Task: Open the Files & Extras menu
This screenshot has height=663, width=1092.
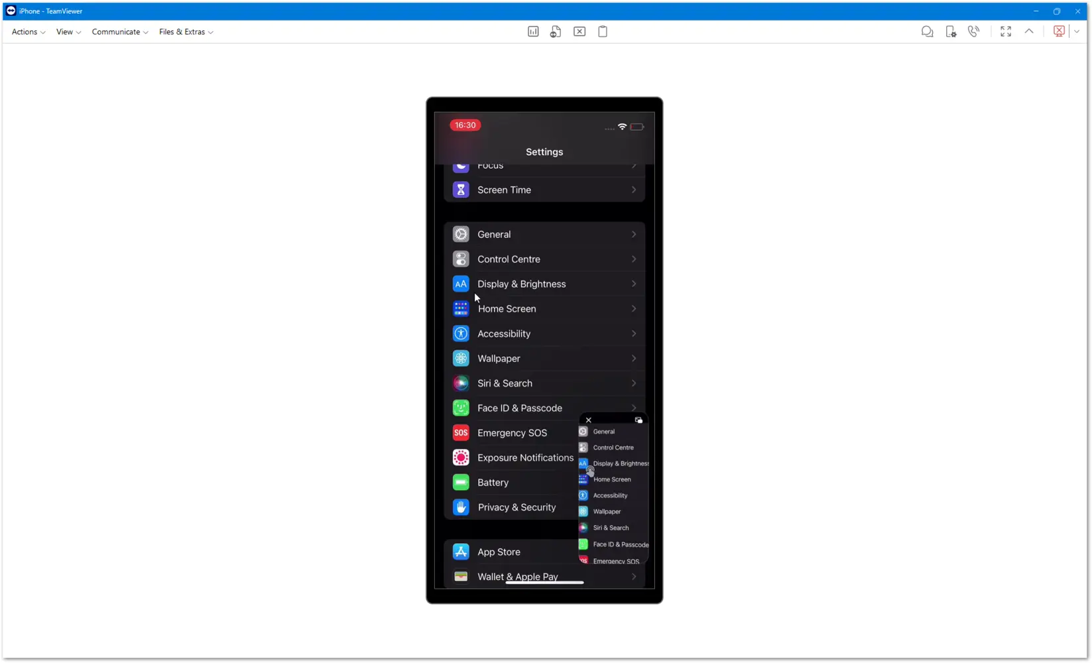Action: [186, 32]
